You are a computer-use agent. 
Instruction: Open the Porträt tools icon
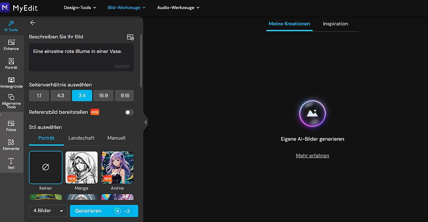point(11,63)
